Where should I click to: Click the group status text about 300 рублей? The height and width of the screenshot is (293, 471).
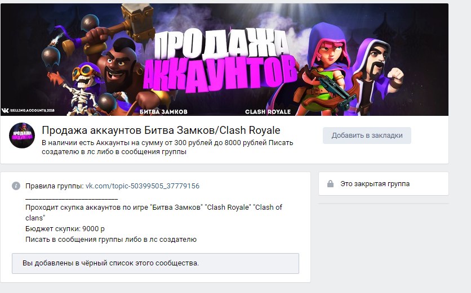pos(167,147)
